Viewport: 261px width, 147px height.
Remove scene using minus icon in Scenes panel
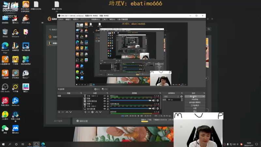click(x=63, y=112)
